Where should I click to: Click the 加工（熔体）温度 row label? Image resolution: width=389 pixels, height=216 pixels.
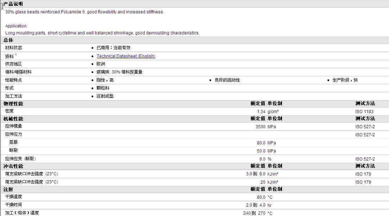click(22, 213)
